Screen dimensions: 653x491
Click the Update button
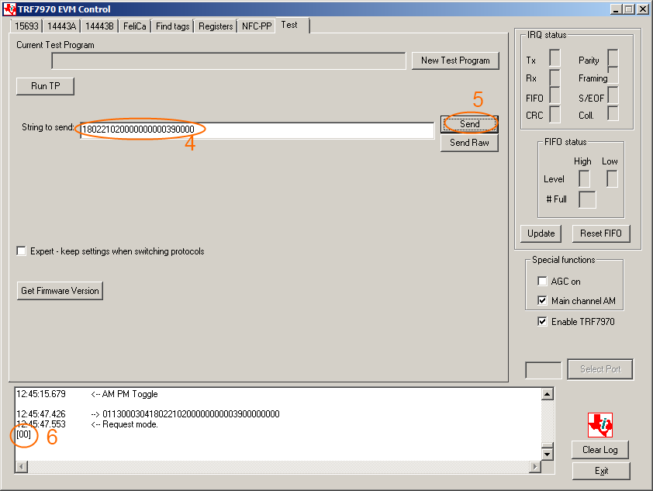(541, 233)
